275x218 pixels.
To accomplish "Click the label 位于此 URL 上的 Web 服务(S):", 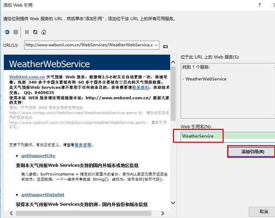I will pyautogui.click(x=210, y=57).
